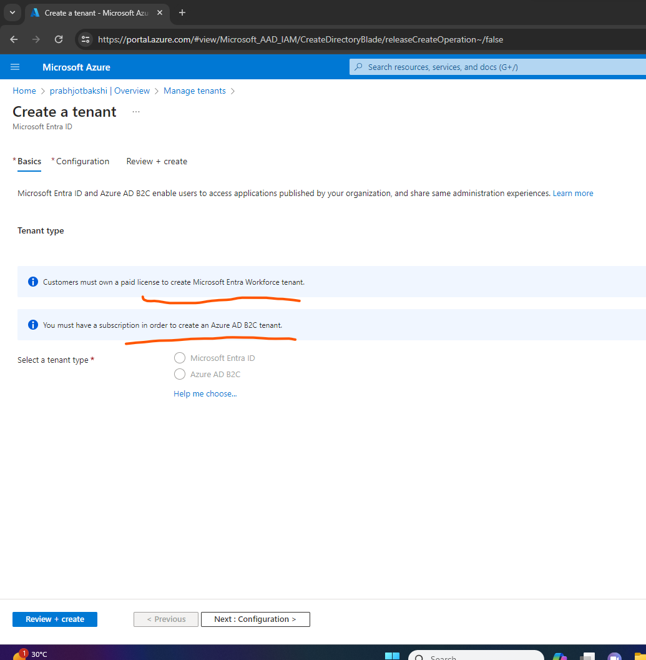646x660 pixels.
Task: Switch to the Configuration tab
Action: click(82, 162)
